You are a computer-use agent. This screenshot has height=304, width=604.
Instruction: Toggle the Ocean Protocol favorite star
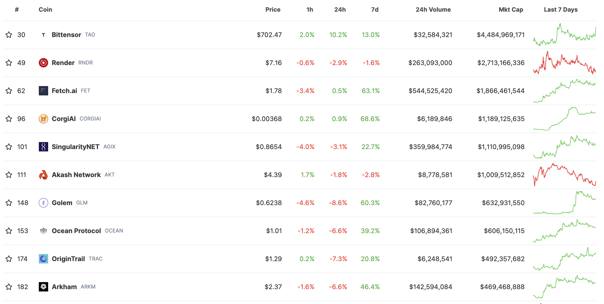tap(9, 231)
